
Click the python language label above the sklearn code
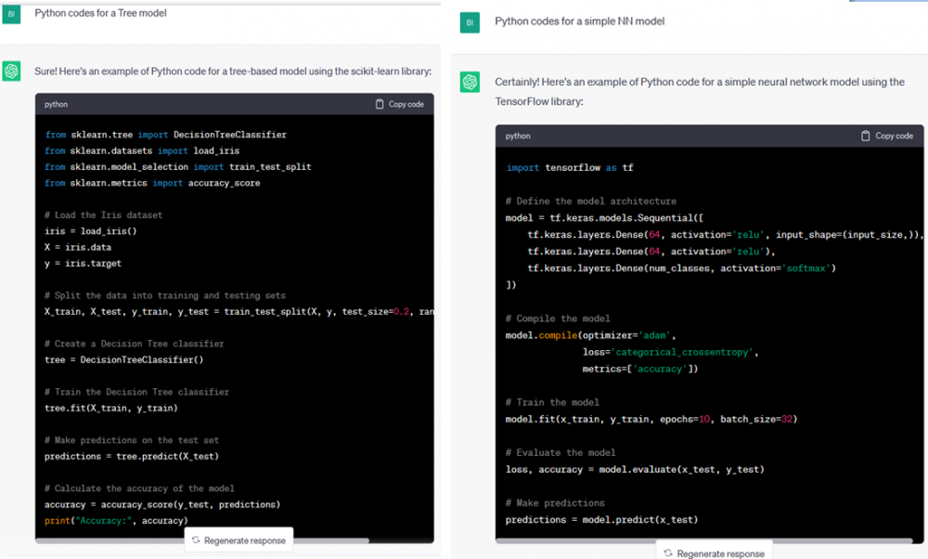point(56,105)
